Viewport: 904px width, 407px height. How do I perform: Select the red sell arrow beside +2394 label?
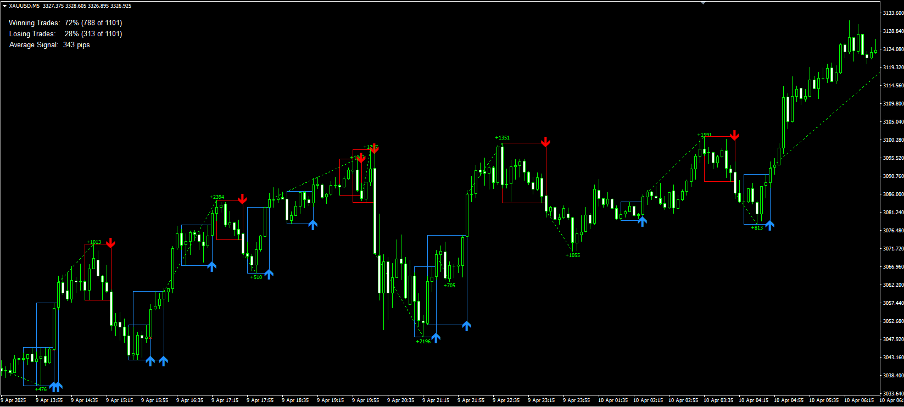pos(243,199)
